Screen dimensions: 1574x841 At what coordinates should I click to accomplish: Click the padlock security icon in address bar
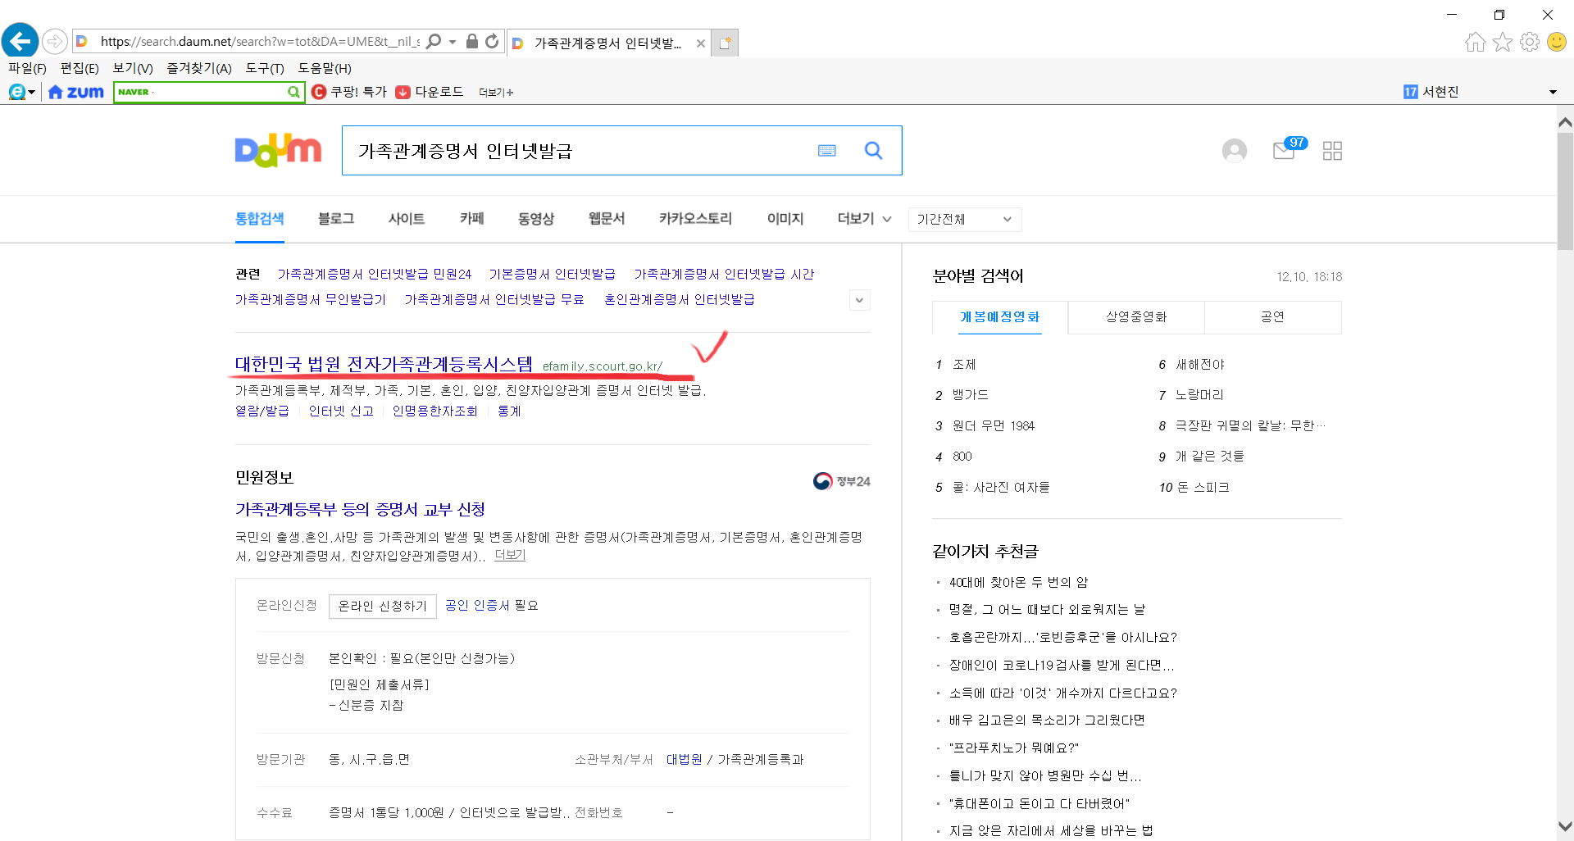click(x=472, y=41)
